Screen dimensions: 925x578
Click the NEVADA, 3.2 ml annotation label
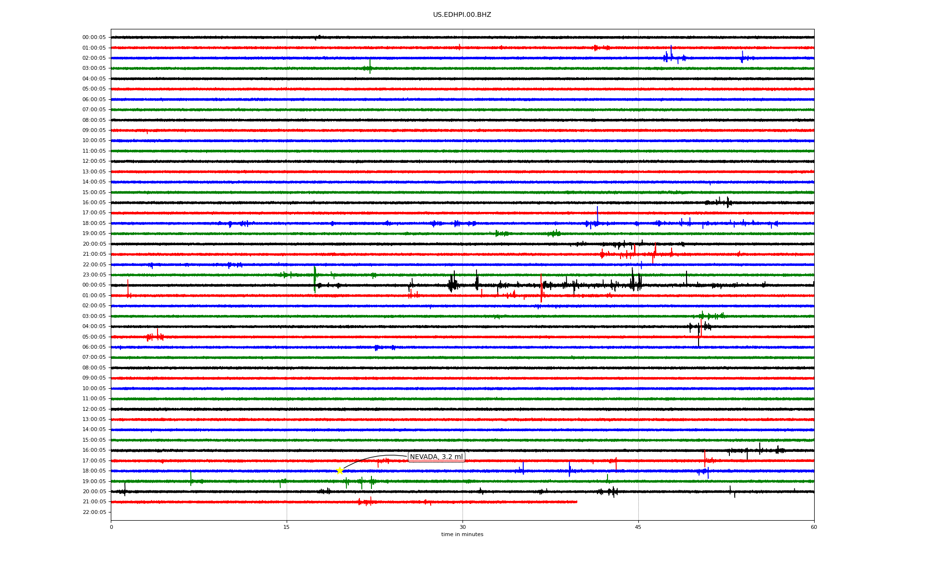(x=436, y=457)
